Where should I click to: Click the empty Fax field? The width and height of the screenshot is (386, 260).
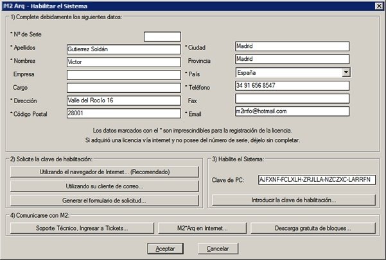click(292, 99)
